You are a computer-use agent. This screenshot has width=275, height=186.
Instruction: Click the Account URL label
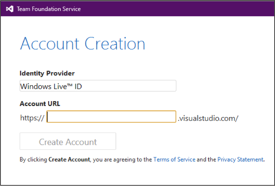coord(40,104)
